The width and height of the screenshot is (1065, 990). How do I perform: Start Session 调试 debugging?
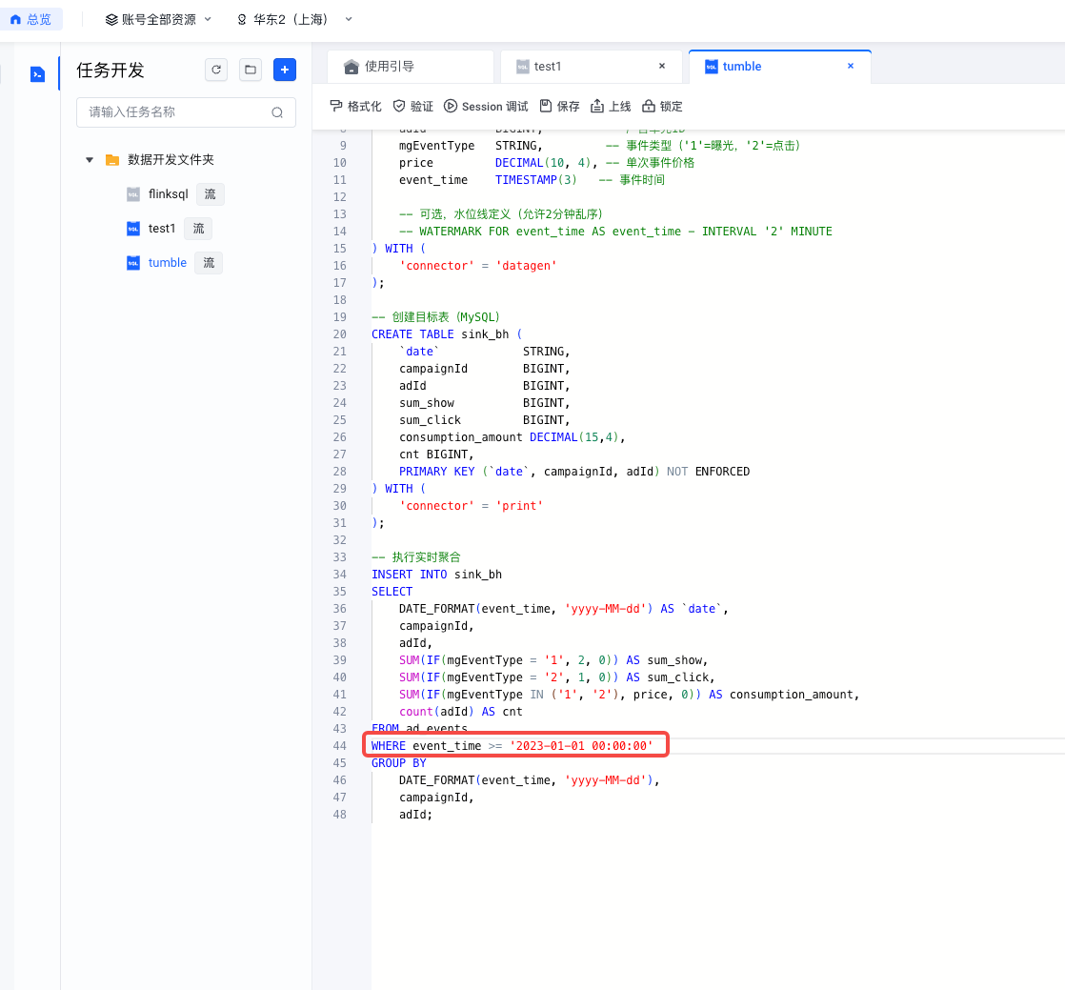pyautogui.click(x=486, y=106)
